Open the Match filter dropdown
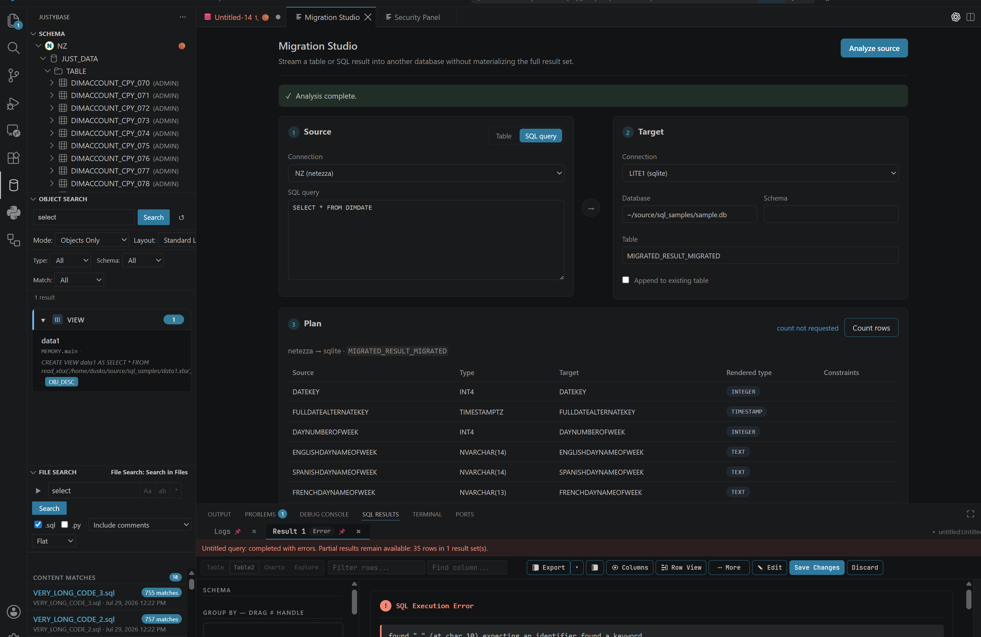 tap(79, 280)
